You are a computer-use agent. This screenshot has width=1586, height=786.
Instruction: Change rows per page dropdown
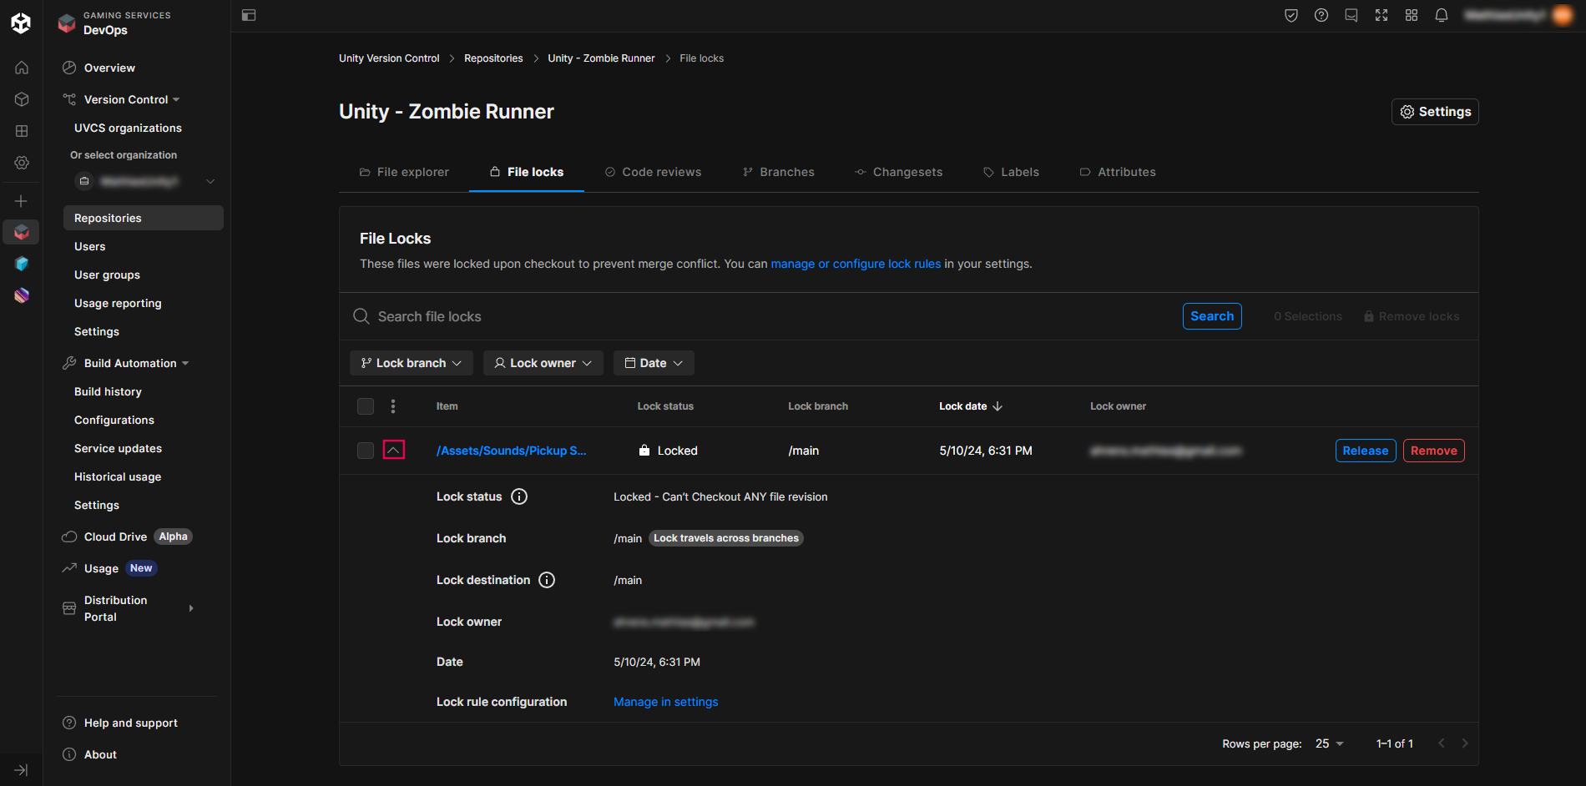1329,743
